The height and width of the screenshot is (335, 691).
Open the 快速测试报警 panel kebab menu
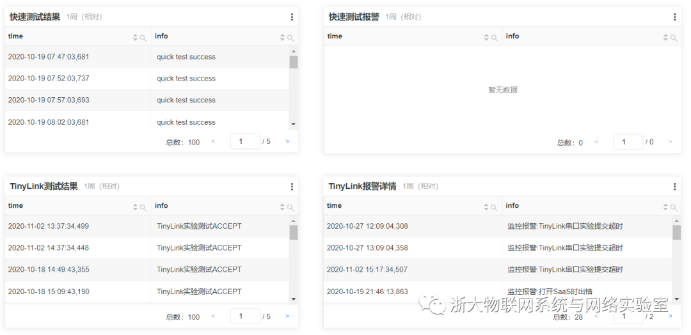pyautogui.click(x=675, y=17)
